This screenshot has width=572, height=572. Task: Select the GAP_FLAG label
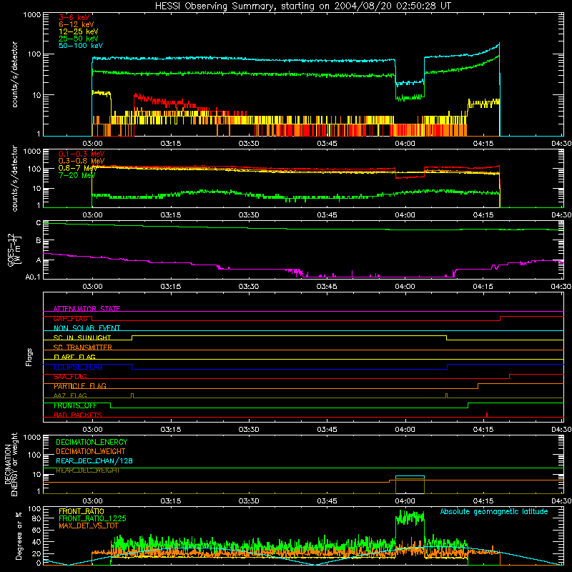pyautogui.click(x=71, y=318)
